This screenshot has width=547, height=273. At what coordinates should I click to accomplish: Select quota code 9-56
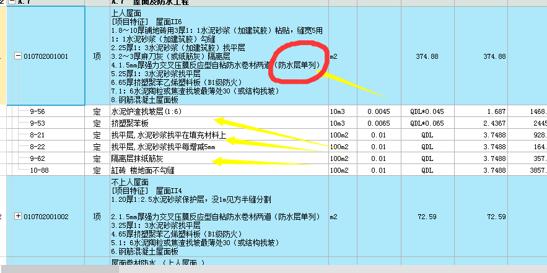click(x=37, y=111)
